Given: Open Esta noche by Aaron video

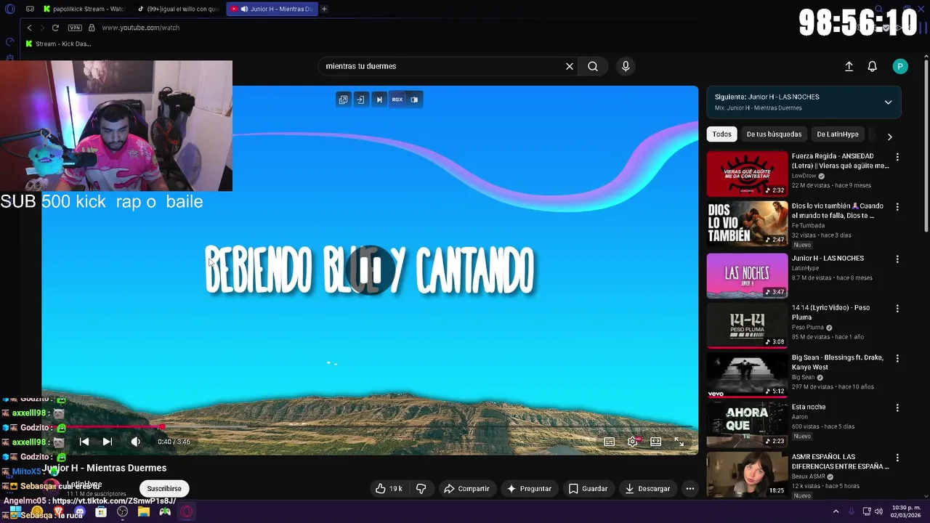Looking at the screenshot, I should pyautogui.click(x=747, y=424).
